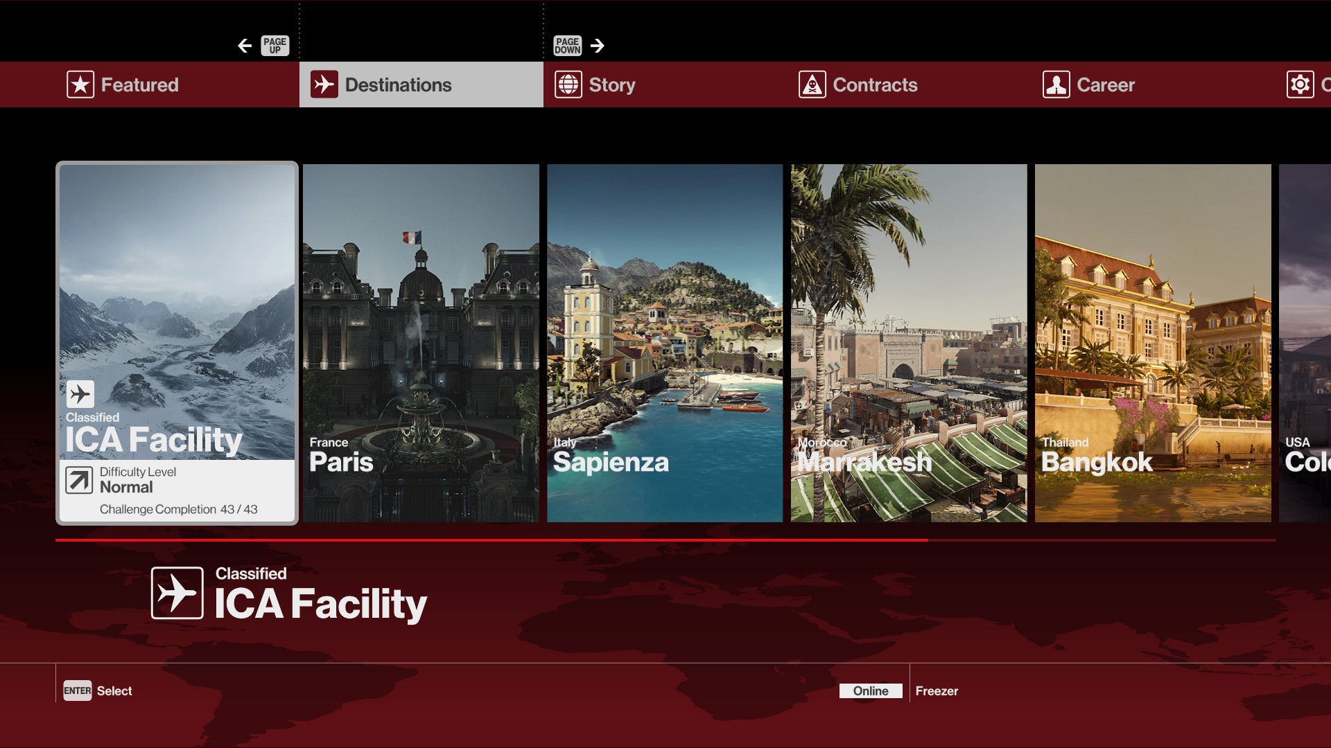Click small airplane icon on ICA Facility card
The width and height of the screenshot is (1331, 748).
click(80, 394)
